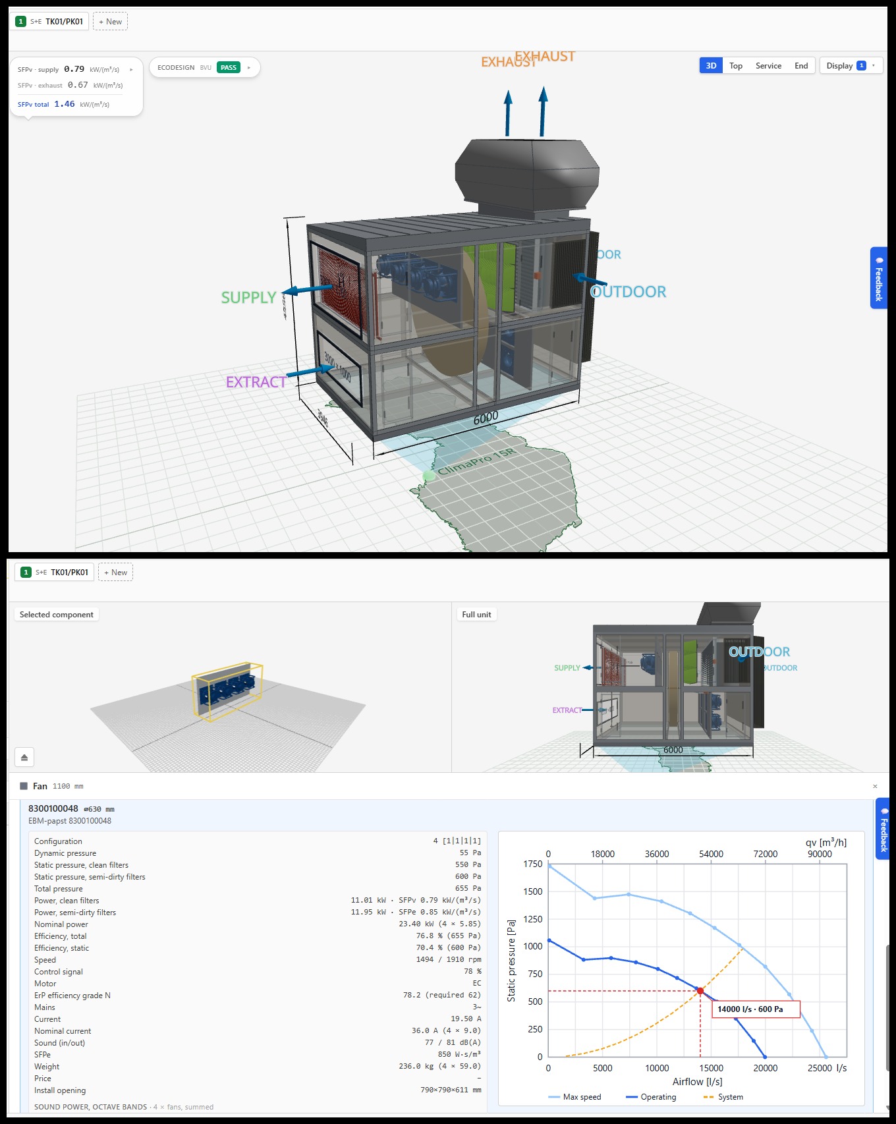896x1124 pixels.
Task: Expand the SFPv supply details arrow
Action: coord(131,69)
